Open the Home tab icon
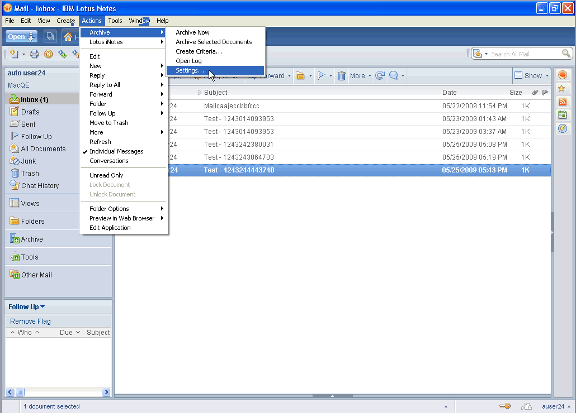 pyautogui.click(x=68, y=37)
